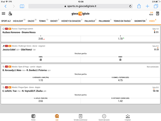
Task: Reload the page using the refresh icon
Action: pyautogui.click(x=130, y=6)
